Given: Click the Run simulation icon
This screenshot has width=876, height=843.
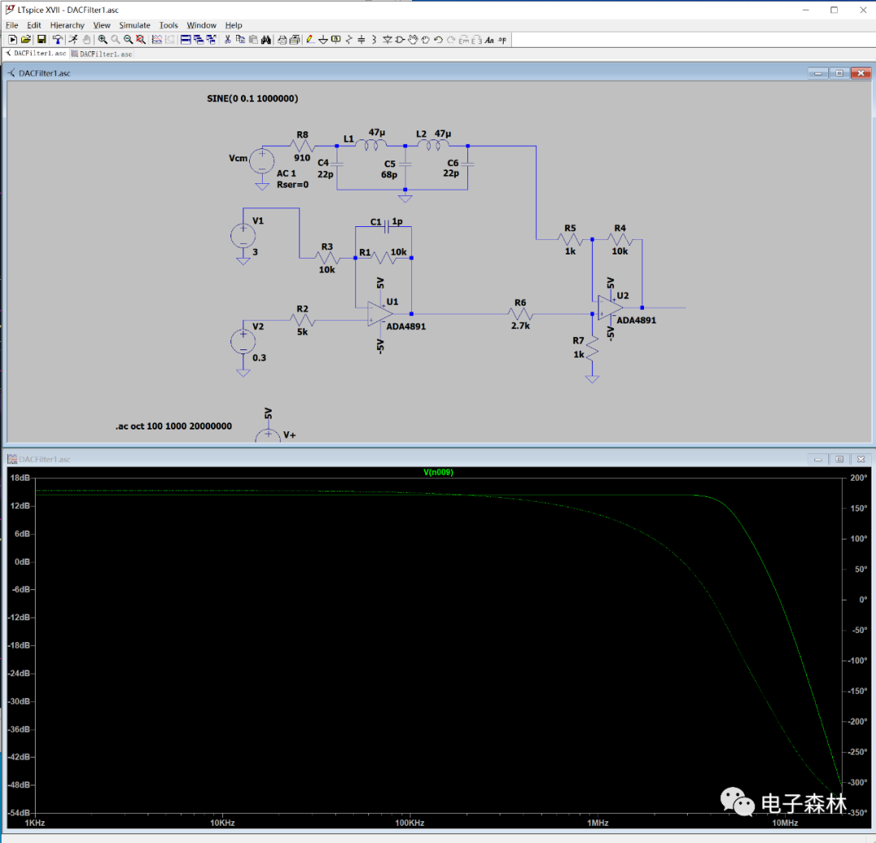Looking at the screenshot, I should (x=74, y=39).
